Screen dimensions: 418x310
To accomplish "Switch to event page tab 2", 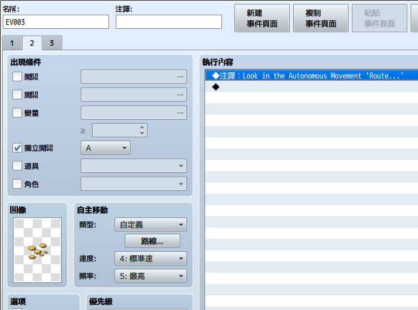I will [x=32, y=43].
